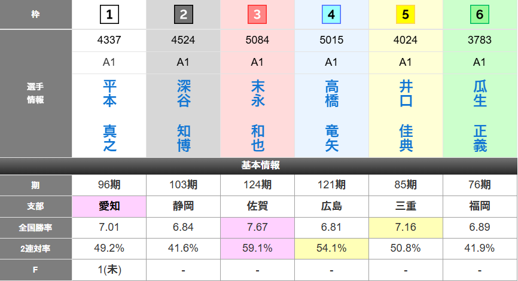The image size is (518, 281).
Task: Click the yellow lane 5 number badge
Action: 406,14
